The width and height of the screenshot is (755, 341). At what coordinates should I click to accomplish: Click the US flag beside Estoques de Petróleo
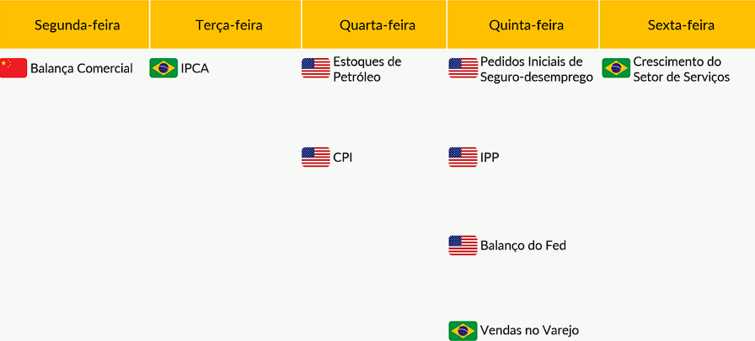316,68
